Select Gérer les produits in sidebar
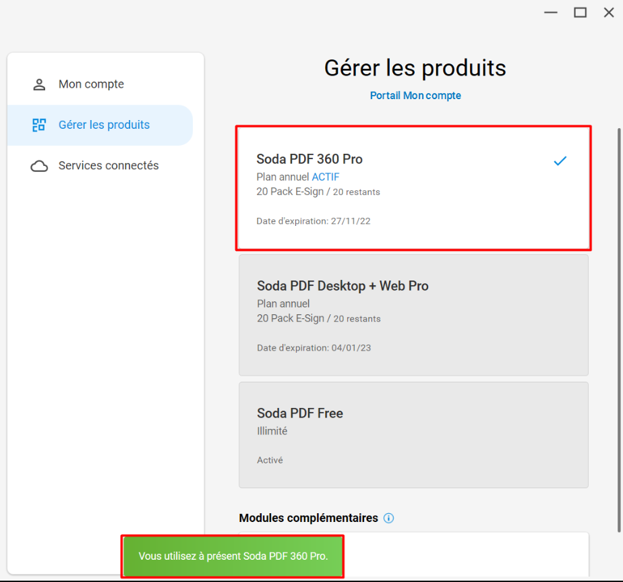The width and height of the screenshot is (623, 582). click(x=100, y=125)
